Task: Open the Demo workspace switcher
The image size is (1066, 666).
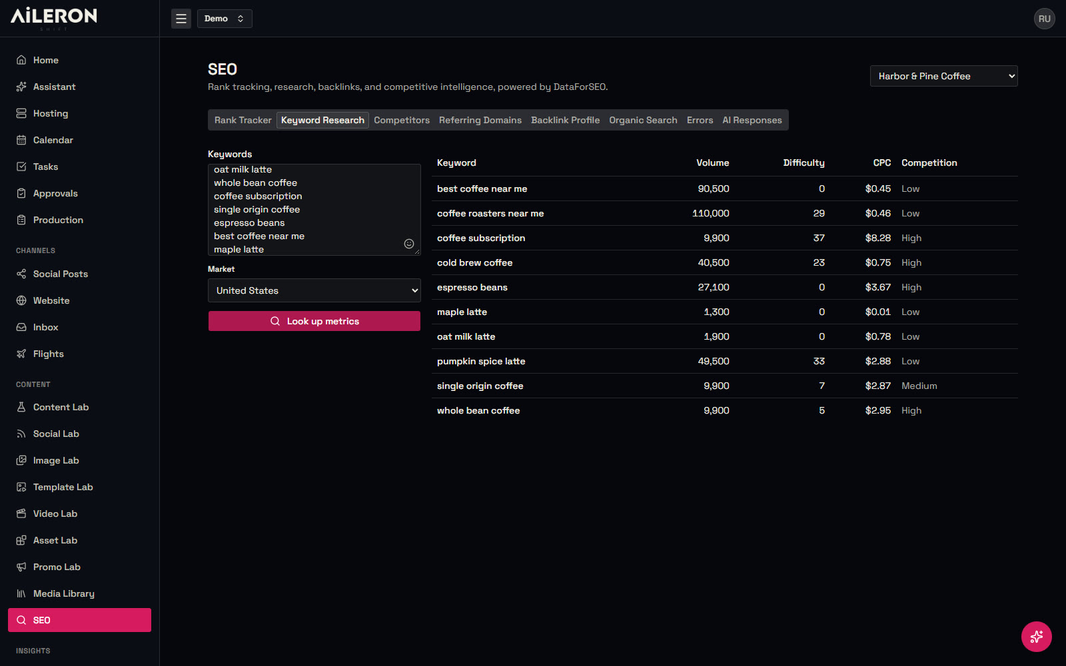Action: [x=225, y=19]
